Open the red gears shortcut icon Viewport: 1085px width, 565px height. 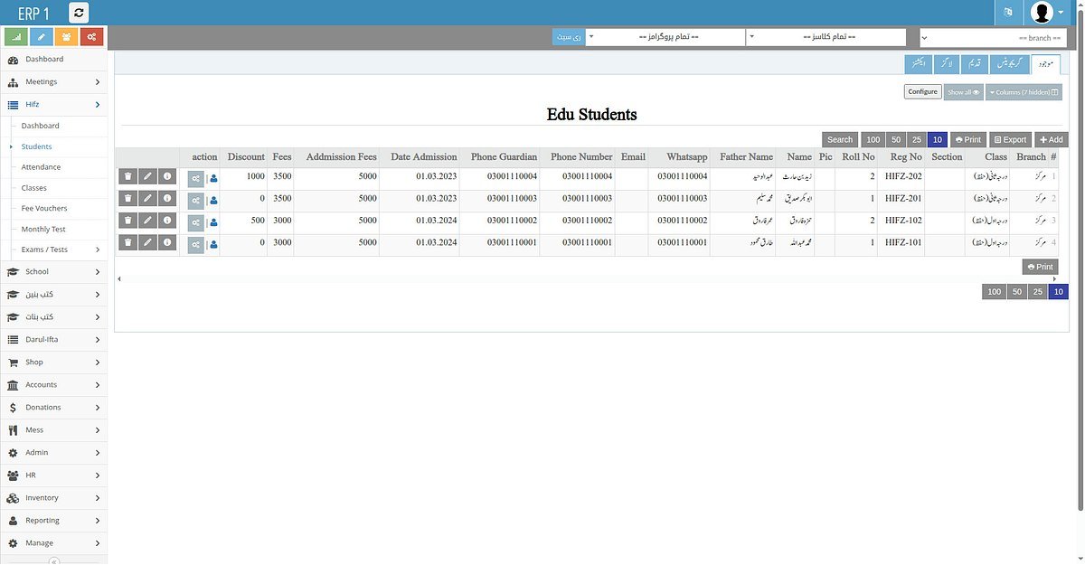click(91, 37)
